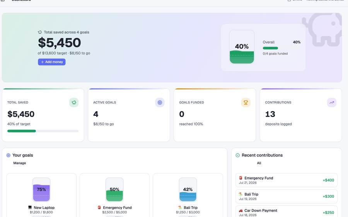This screenshot has width=348, height=217.
Task: Click the 75% New Laptop jar graphic
Action: (41, 190)
